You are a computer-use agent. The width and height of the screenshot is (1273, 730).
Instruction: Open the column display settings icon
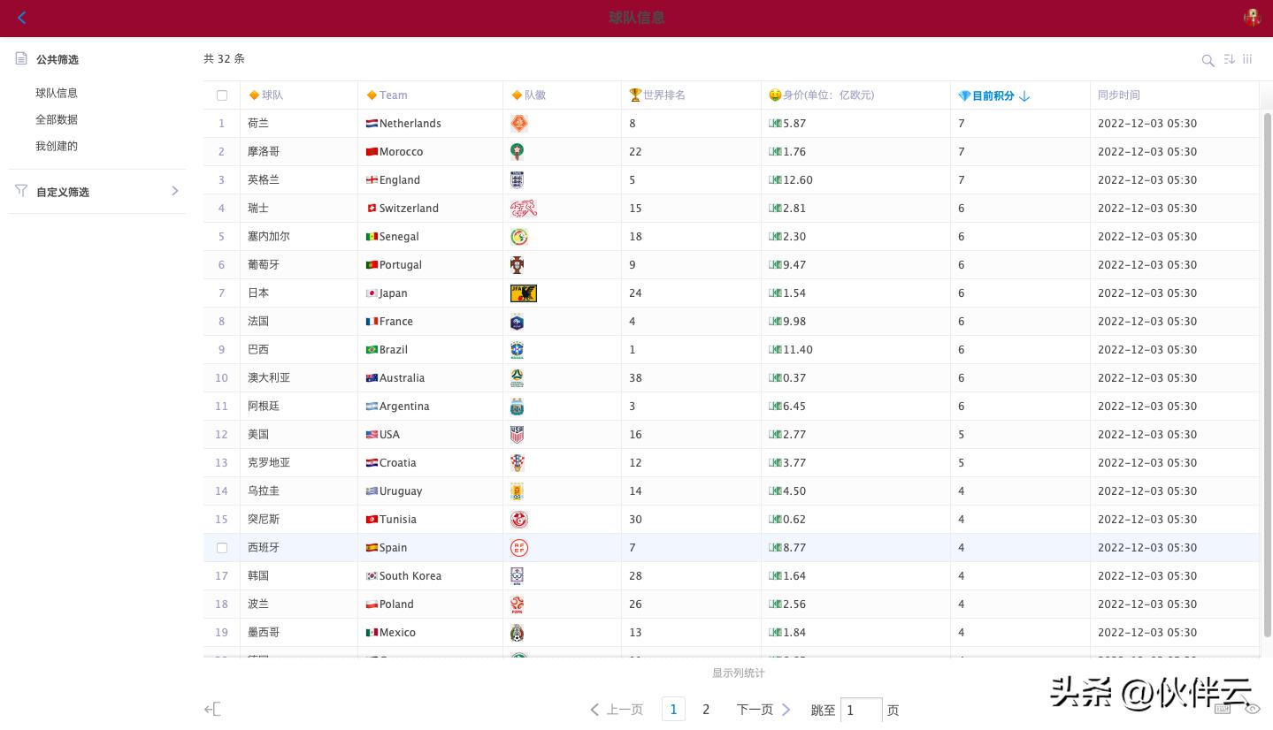tap(1247, 59)
